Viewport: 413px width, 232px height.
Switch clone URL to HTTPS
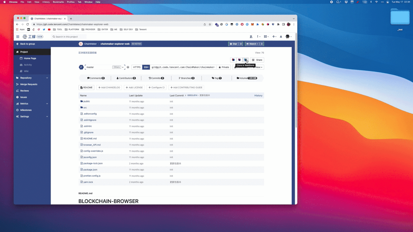tap(137, 67)
